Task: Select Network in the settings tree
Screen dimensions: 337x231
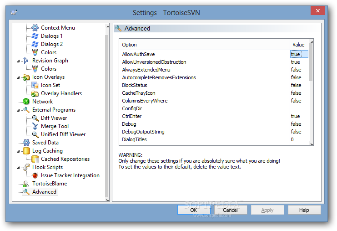Action: (x=43, y=102)
